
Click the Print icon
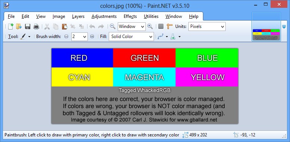point(36,26)
